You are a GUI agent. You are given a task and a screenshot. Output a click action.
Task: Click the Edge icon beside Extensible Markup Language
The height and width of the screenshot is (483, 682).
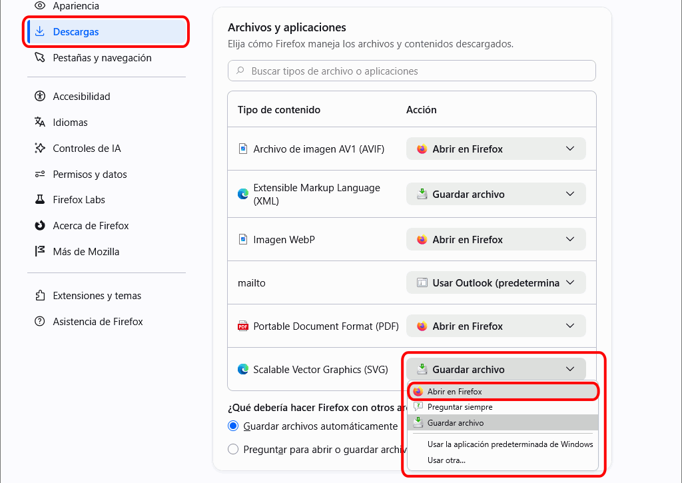(x=243, y=194)
